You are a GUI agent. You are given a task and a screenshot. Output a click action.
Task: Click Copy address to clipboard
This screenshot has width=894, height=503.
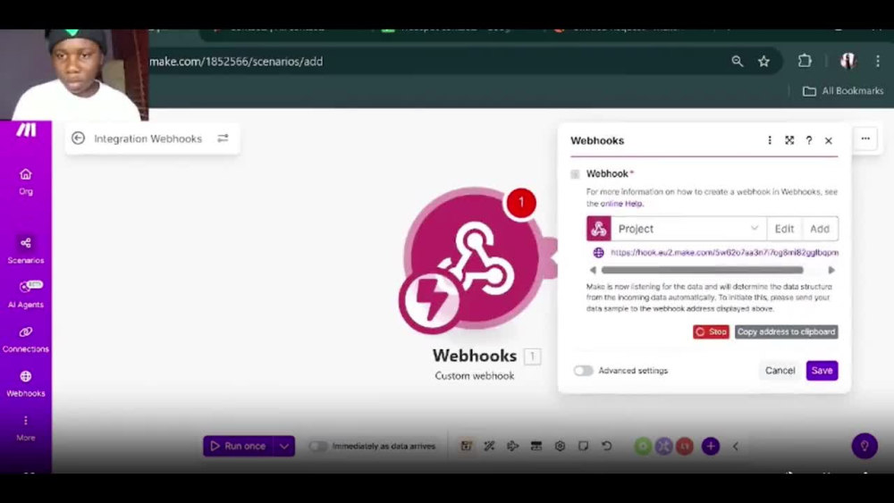[x=786, y=331]
